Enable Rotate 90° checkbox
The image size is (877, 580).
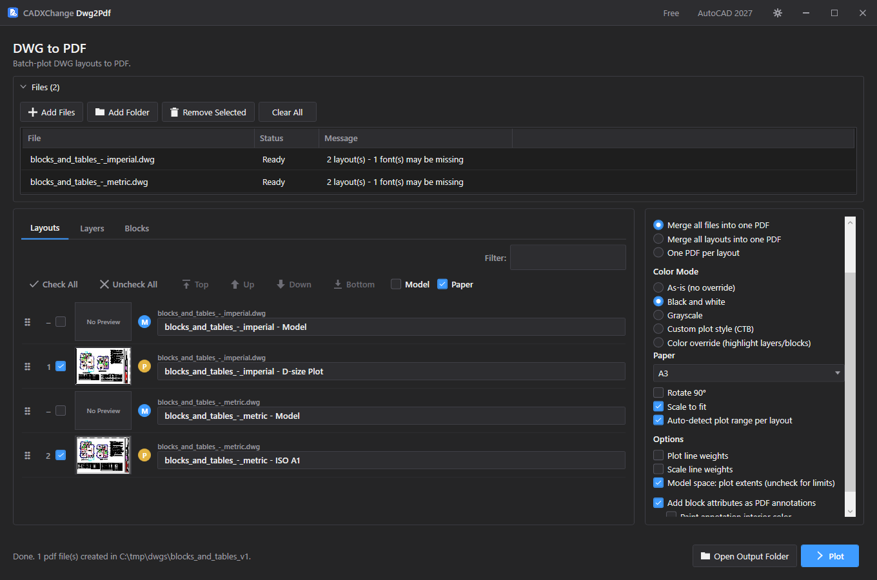click(658, 392)
